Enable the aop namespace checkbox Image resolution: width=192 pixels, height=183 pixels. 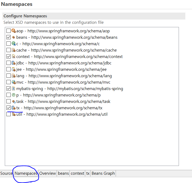[x=9, y=31]
